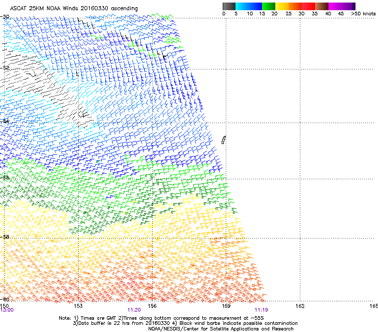Click the latitude label -50

coord(5,17)
